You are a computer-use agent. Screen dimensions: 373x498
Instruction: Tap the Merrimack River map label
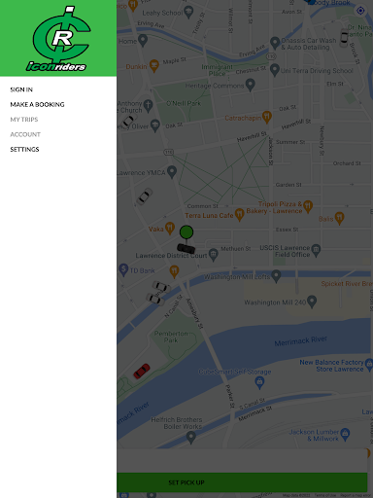(x=301, y=340)
